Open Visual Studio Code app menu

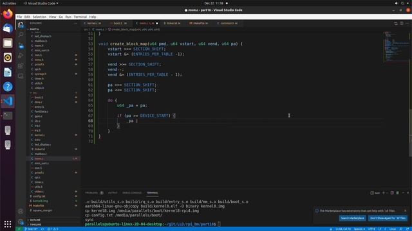[41, 3]
